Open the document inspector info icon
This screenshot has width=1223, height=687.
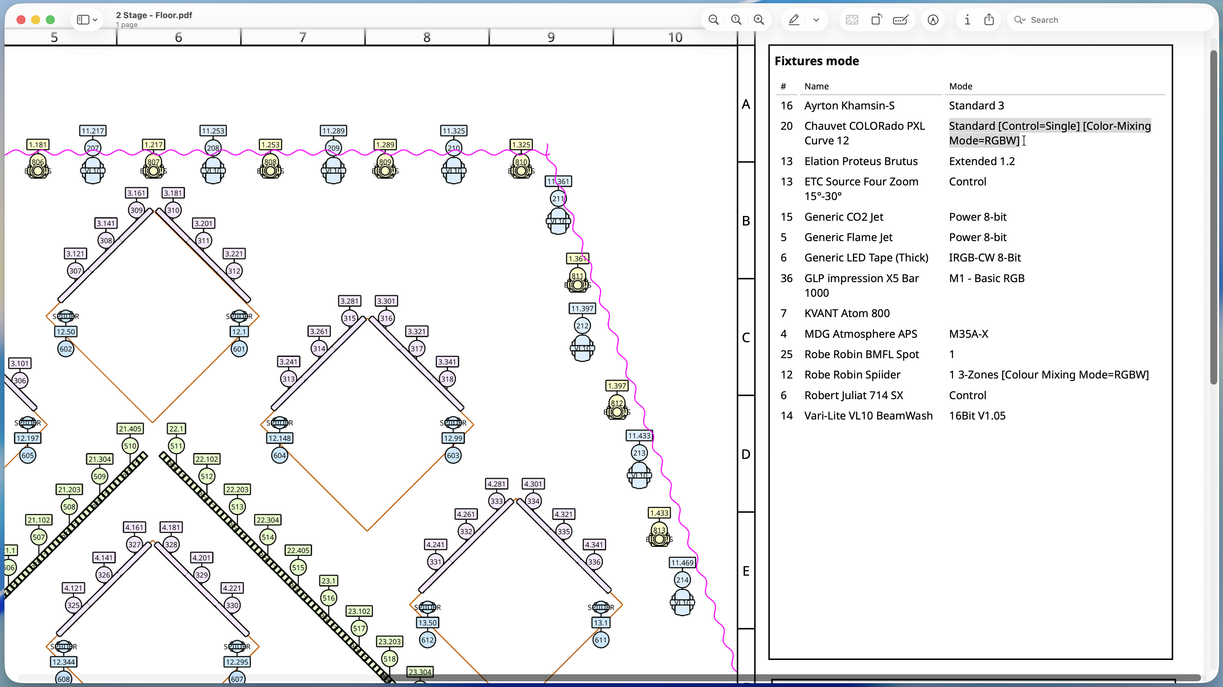967,19
